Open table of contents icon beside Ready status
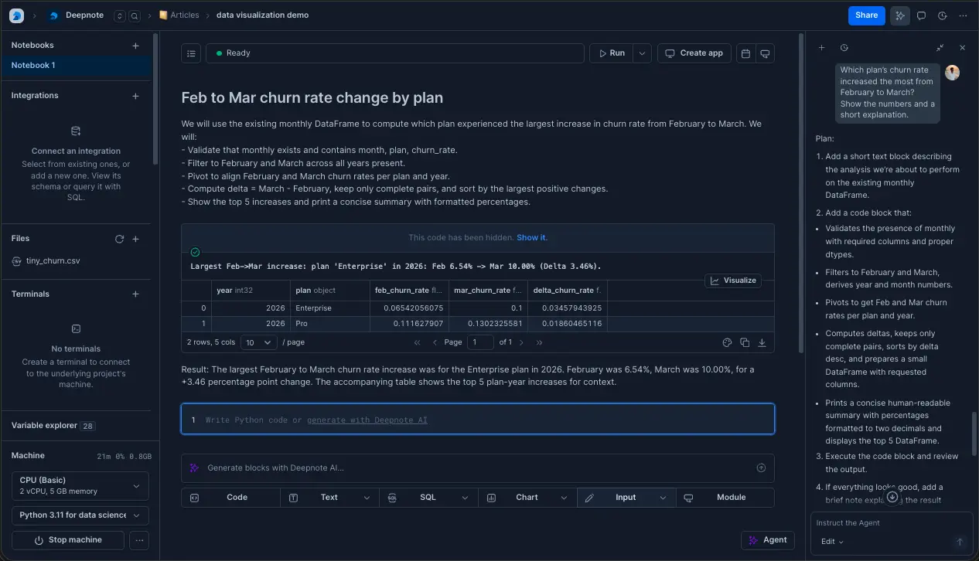The width and height of the screenshot is (979, 561). click(191, 53)
